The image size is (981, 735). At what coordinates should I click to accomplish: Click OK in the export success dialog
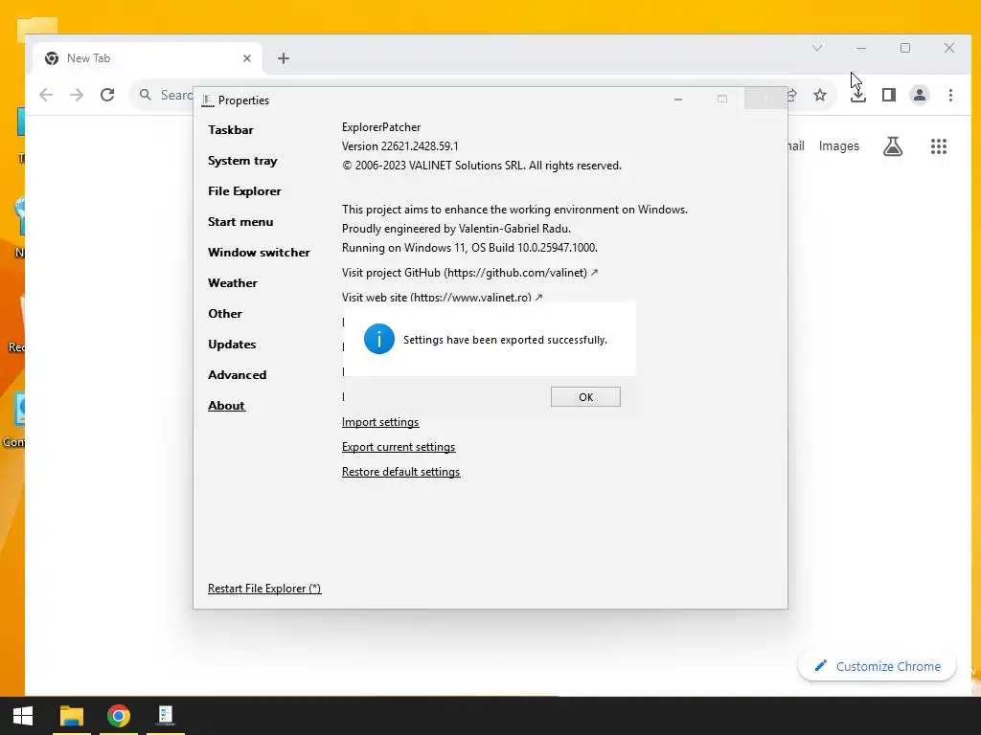click(x=585, y=397)
